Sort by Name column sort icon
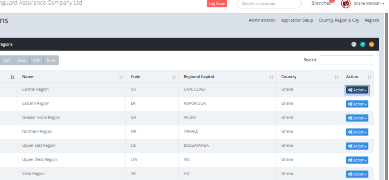The width and height of the screenshot is (389, 180). tap(121, 77)
